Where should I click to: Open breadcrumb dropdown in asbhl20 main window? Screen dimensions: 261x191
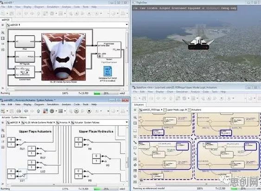(127, 25)
